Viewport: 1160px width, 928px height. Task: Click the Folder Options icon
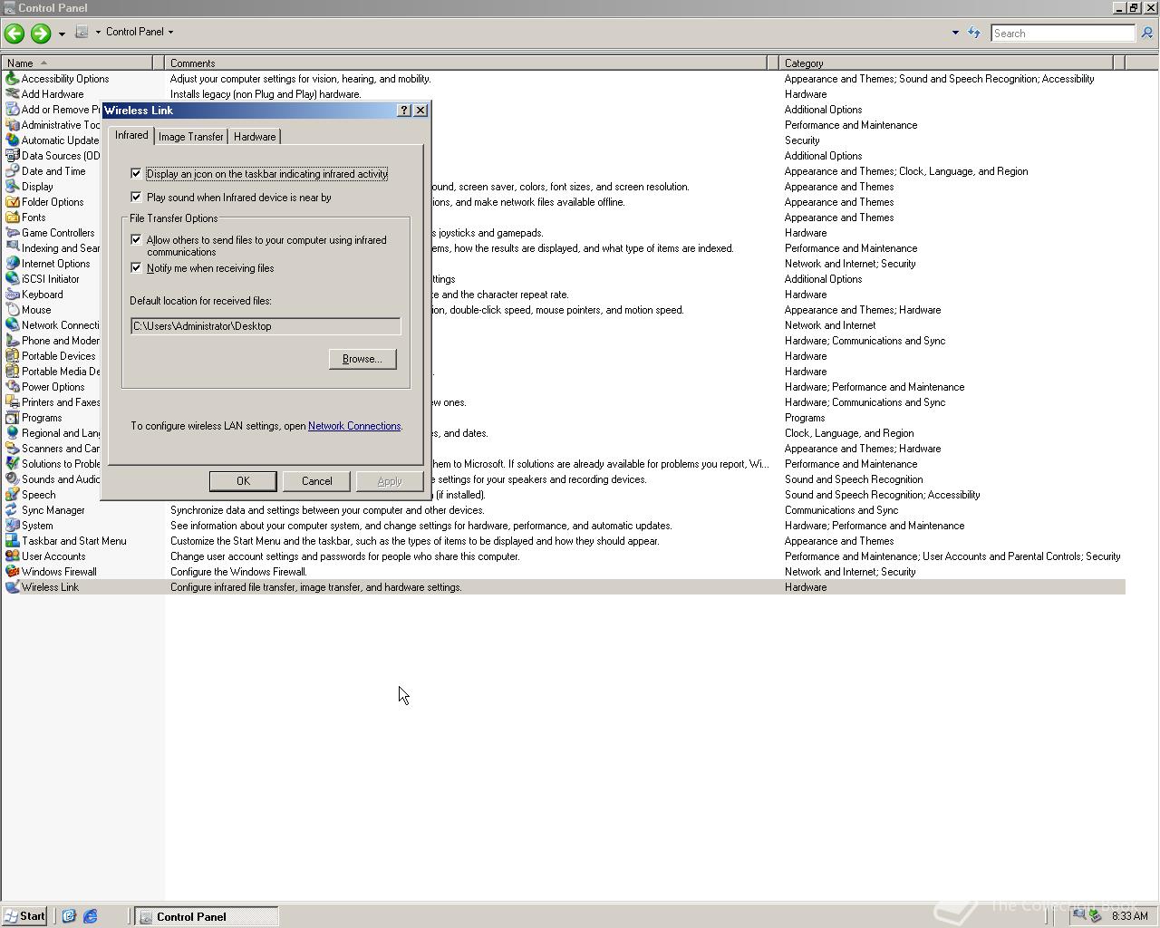[12, 202]
